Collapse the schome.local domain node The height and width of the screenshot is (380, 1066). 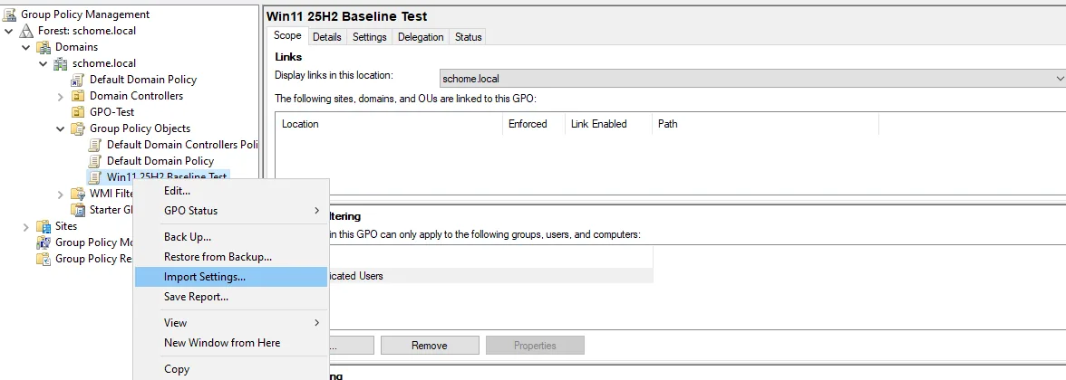click(44, 63)
